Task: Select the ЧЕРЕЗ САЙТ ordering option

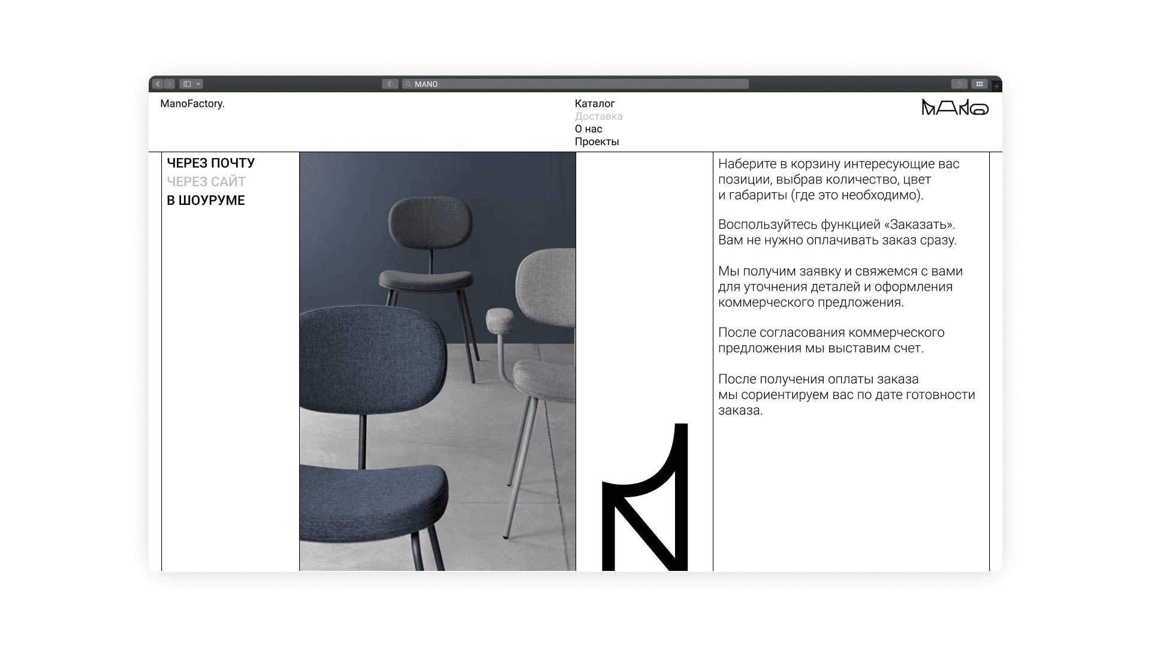Action: click(x=206, y=182)
